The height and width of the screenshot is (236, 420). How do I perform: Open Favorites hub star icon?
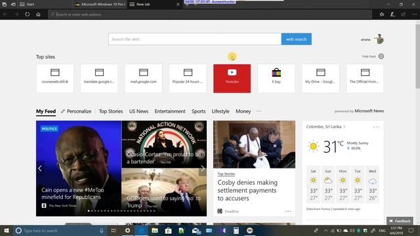pos(382,14)
